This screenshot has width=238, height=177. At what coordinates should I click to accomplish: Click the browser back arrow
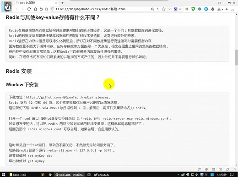[17, 9]
